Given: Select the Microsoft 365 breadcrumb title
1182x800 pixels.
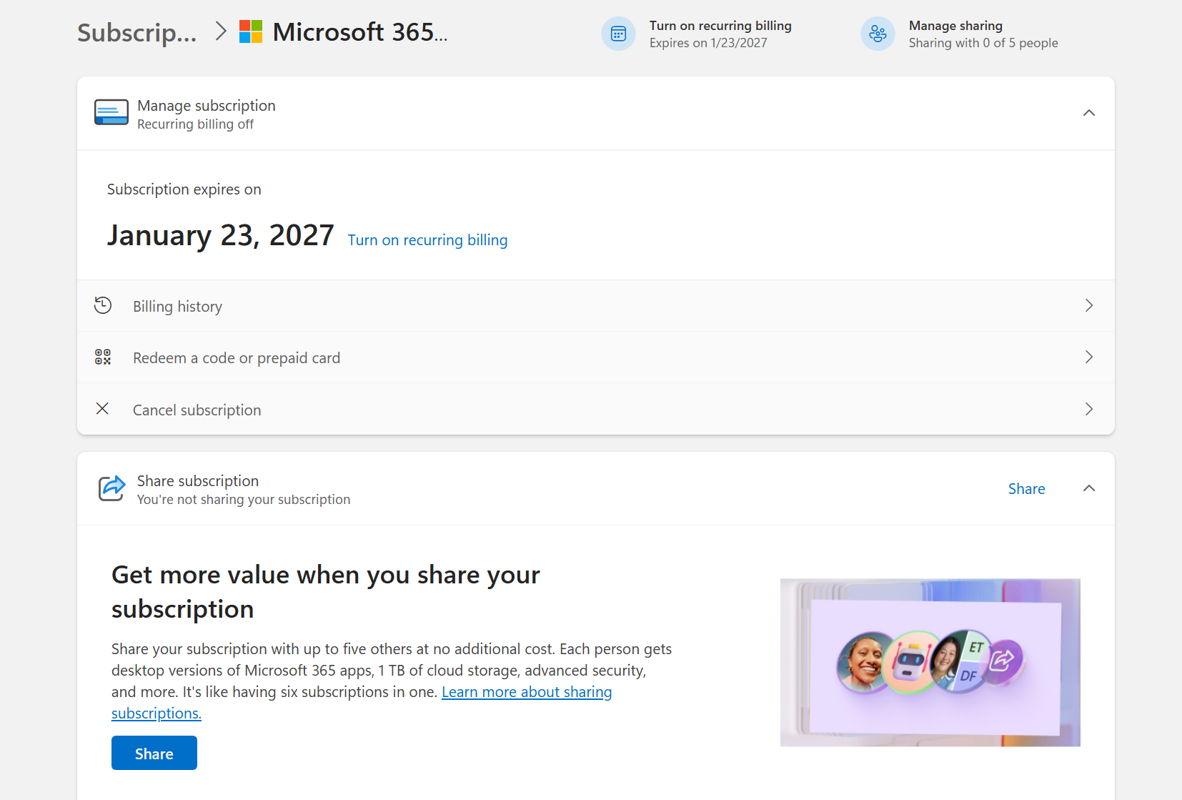Looking at the screenshot, I should point(361,31).
